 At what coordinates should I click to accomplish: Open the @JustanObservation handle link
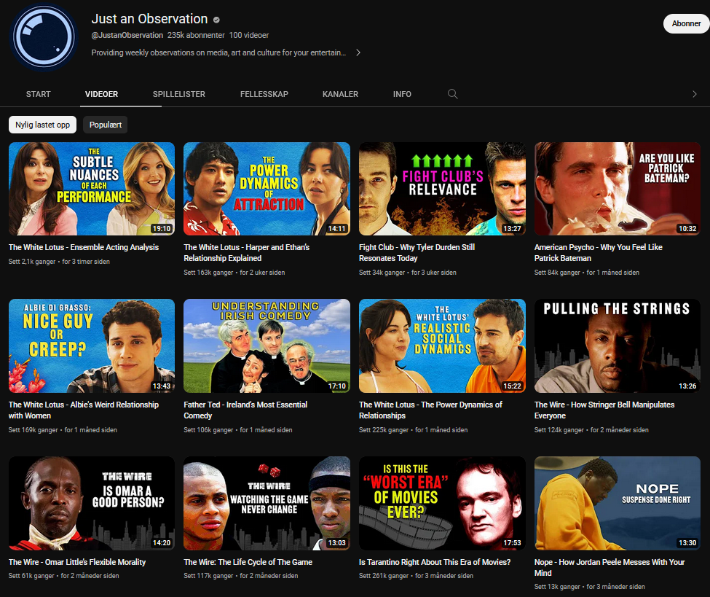click(127, 35)
